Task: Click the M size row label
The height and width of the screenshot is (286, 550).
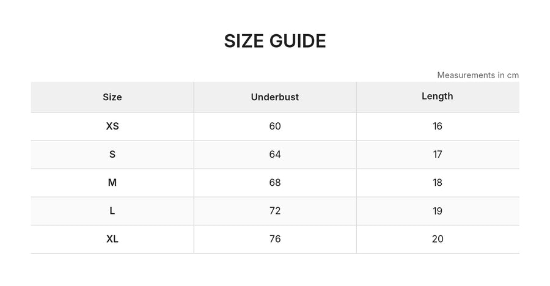Action: coord(112,183)
